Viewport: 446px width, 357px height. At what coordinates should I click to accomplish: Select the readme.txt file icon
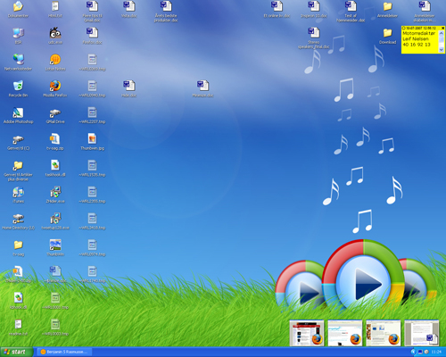tap(18, 325)
